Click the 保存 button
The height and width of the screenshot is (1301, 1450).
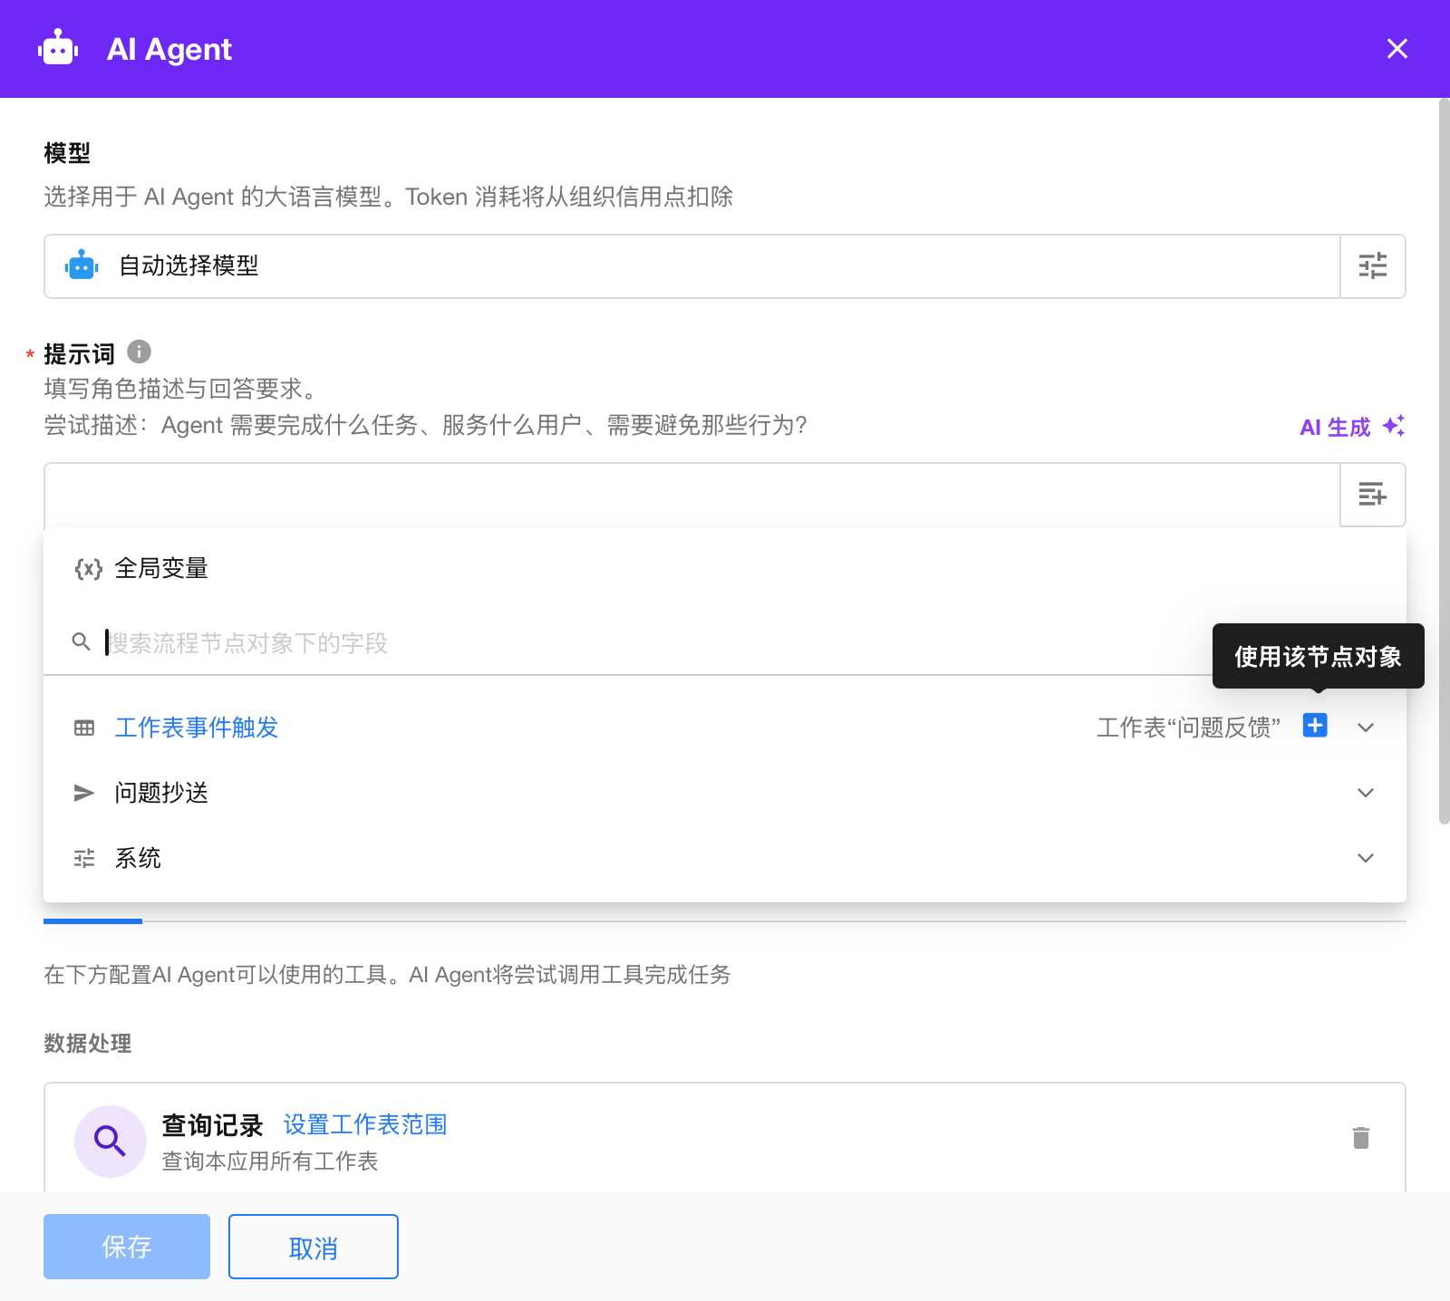pos(127,1247)
